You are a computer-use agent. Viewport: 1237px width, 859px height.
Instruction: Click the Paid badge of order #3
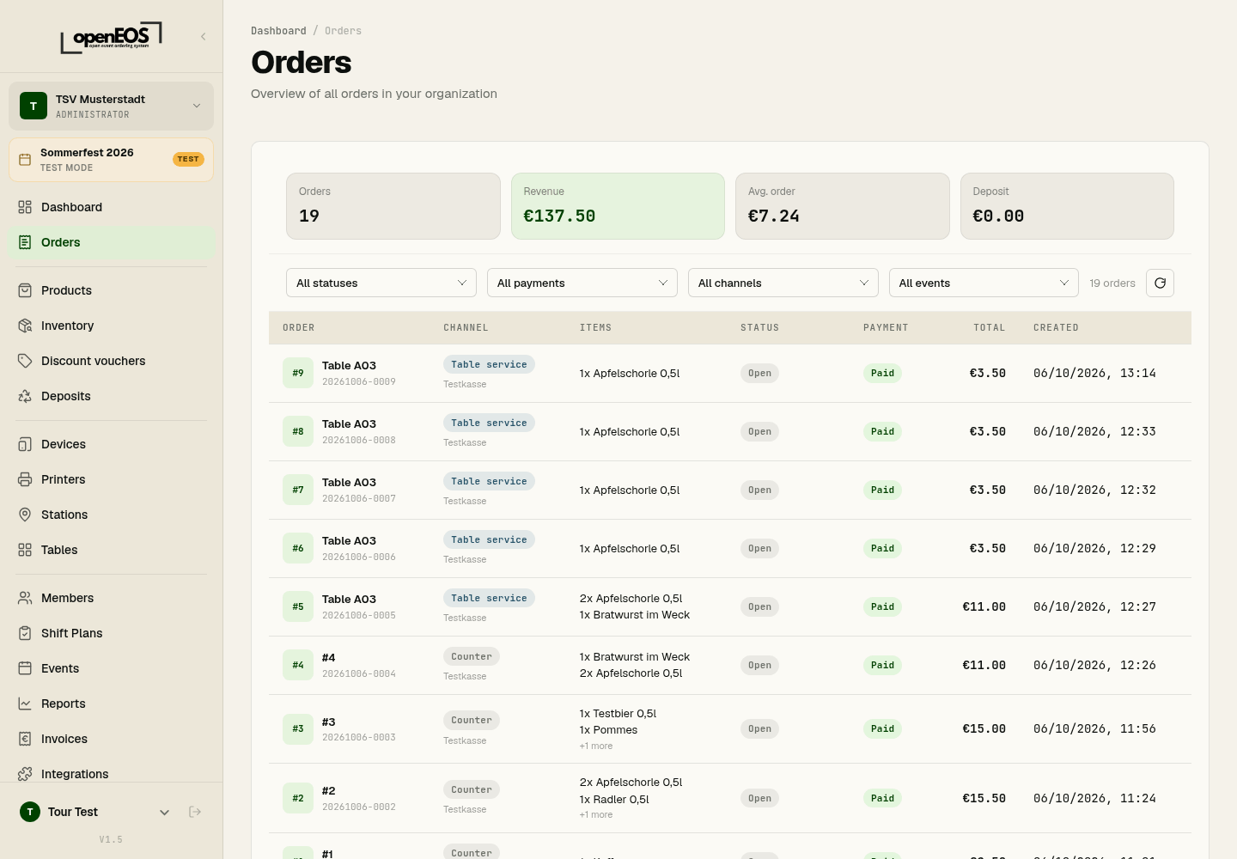click(882, 728)
